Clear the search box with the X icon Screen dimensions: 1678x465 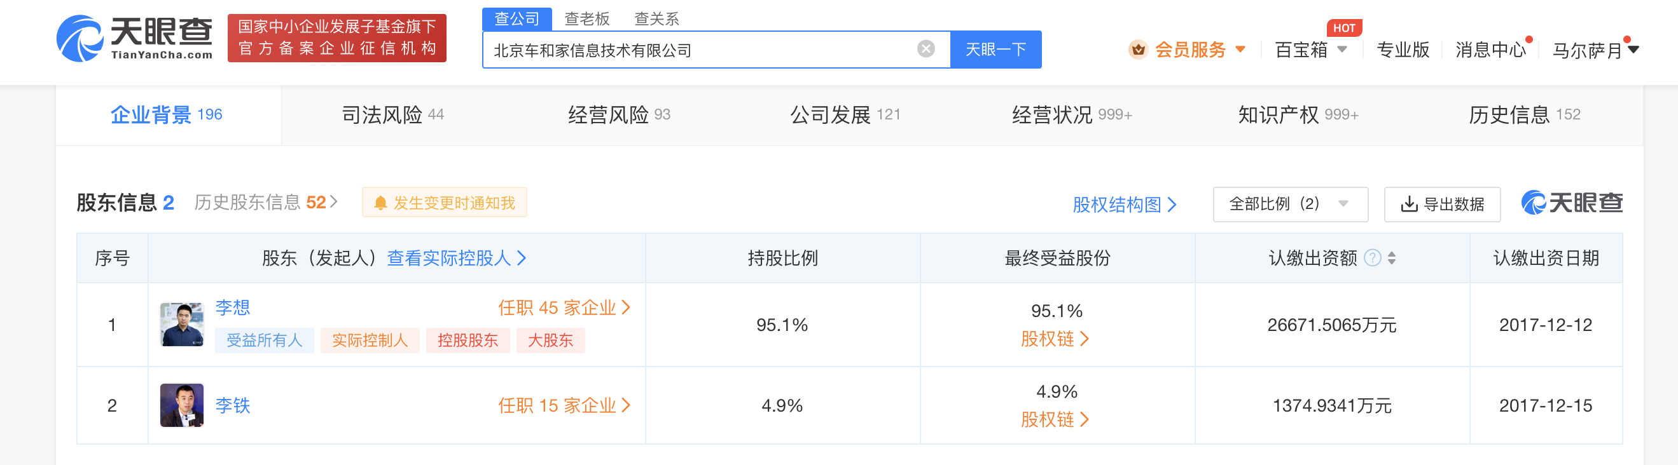click(926, 49)
